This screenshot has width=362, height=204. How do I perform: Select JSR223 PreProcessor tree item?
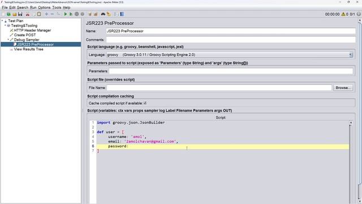point(35,44)
